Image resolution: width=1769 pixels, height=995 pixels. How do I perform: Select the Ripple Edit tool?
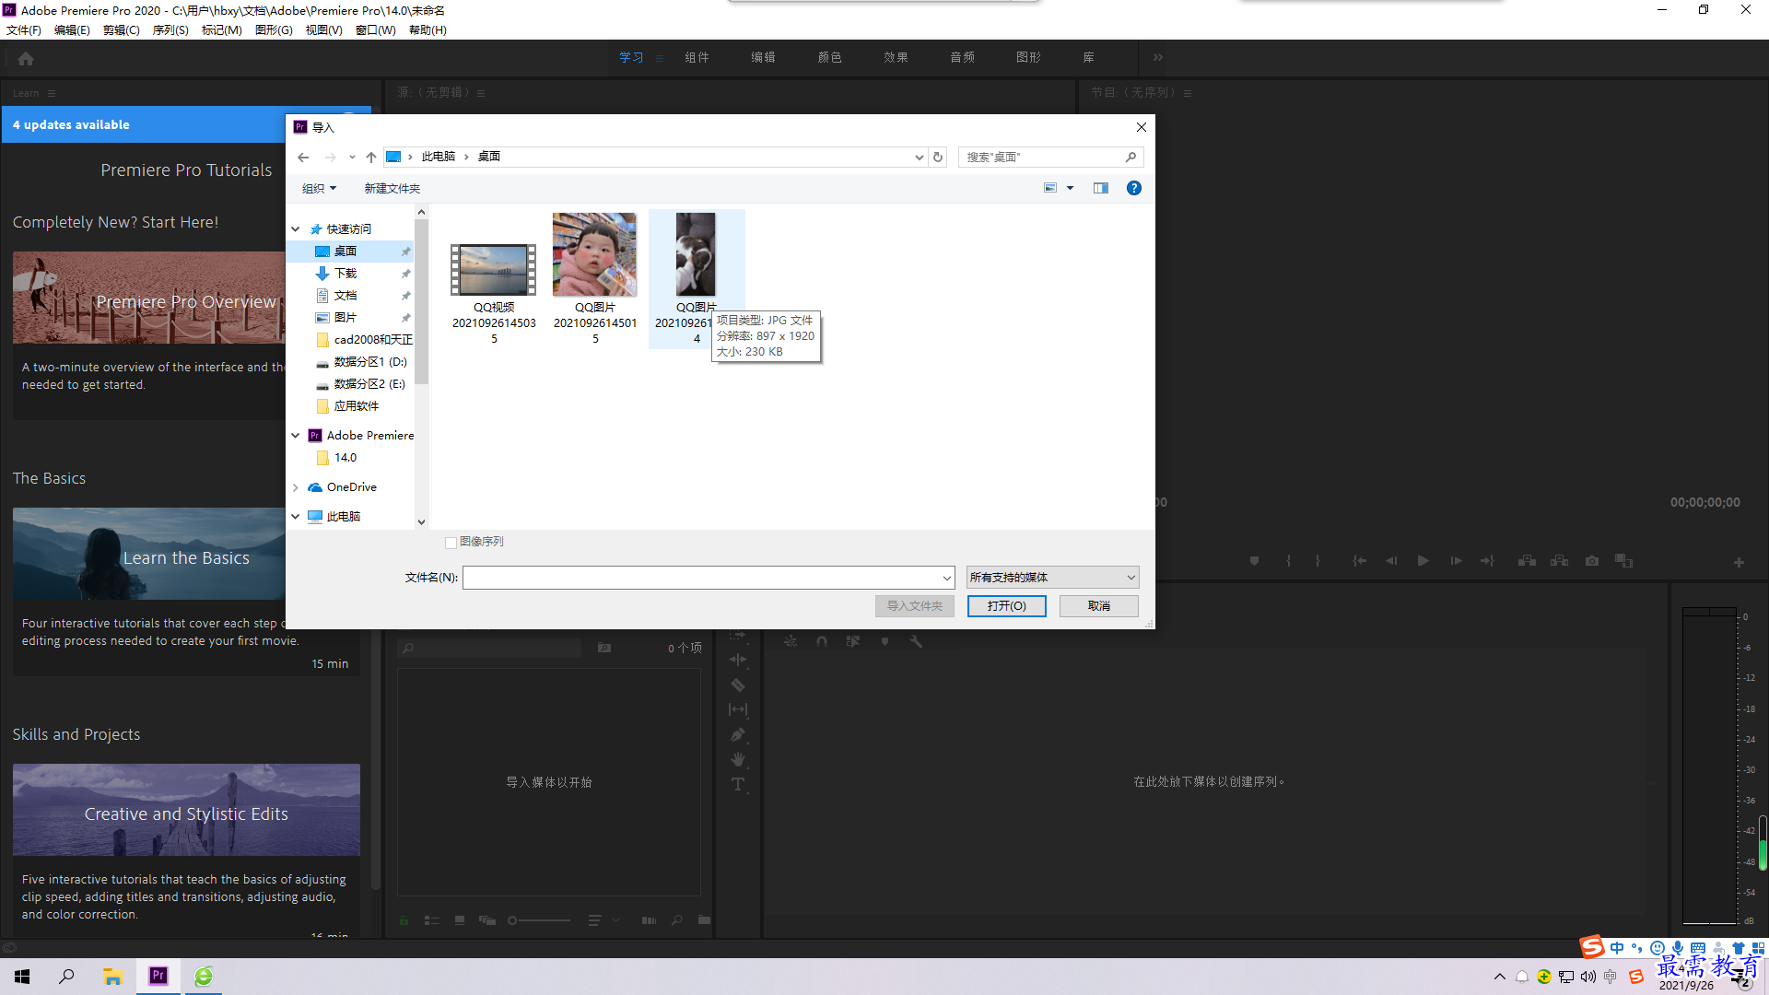[738, 660]
